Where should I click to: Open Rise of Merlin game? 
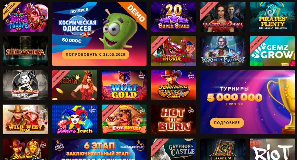click(x=223, y=51)
